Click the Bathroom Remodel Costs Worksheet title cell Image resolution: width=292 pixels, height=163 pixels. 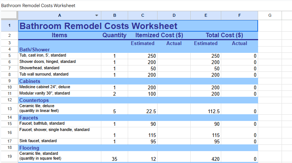point(98,26)
